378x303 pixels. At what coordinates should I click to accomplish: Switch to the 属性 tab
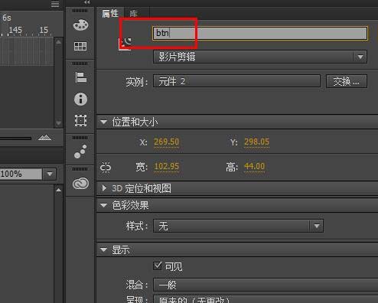point(110,13)
